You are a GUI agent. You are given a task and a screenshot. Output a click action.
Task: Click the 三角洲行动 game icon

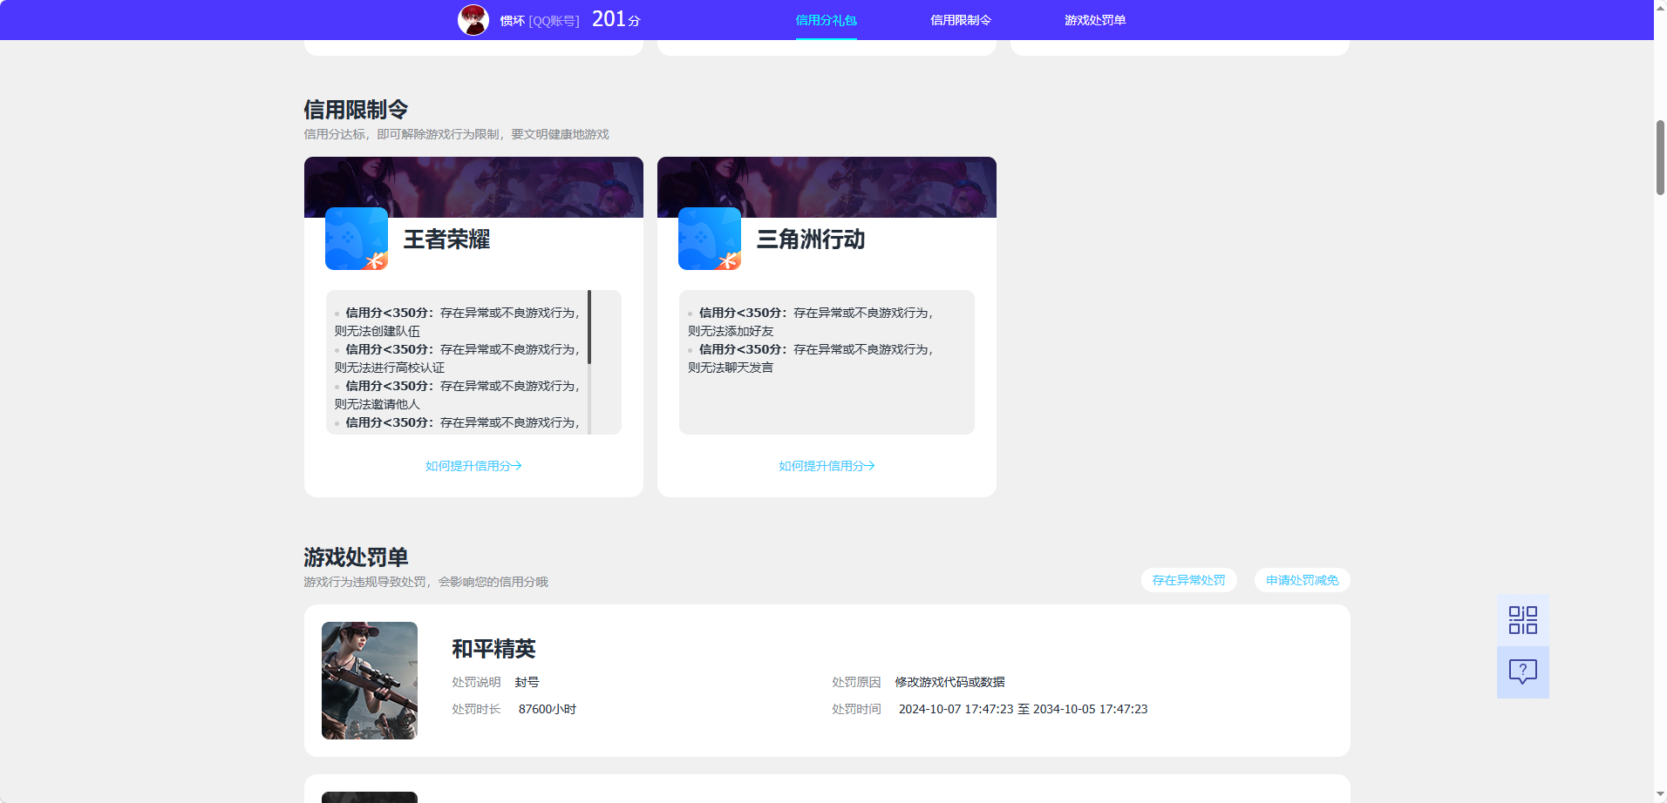(x=710, y=239)
